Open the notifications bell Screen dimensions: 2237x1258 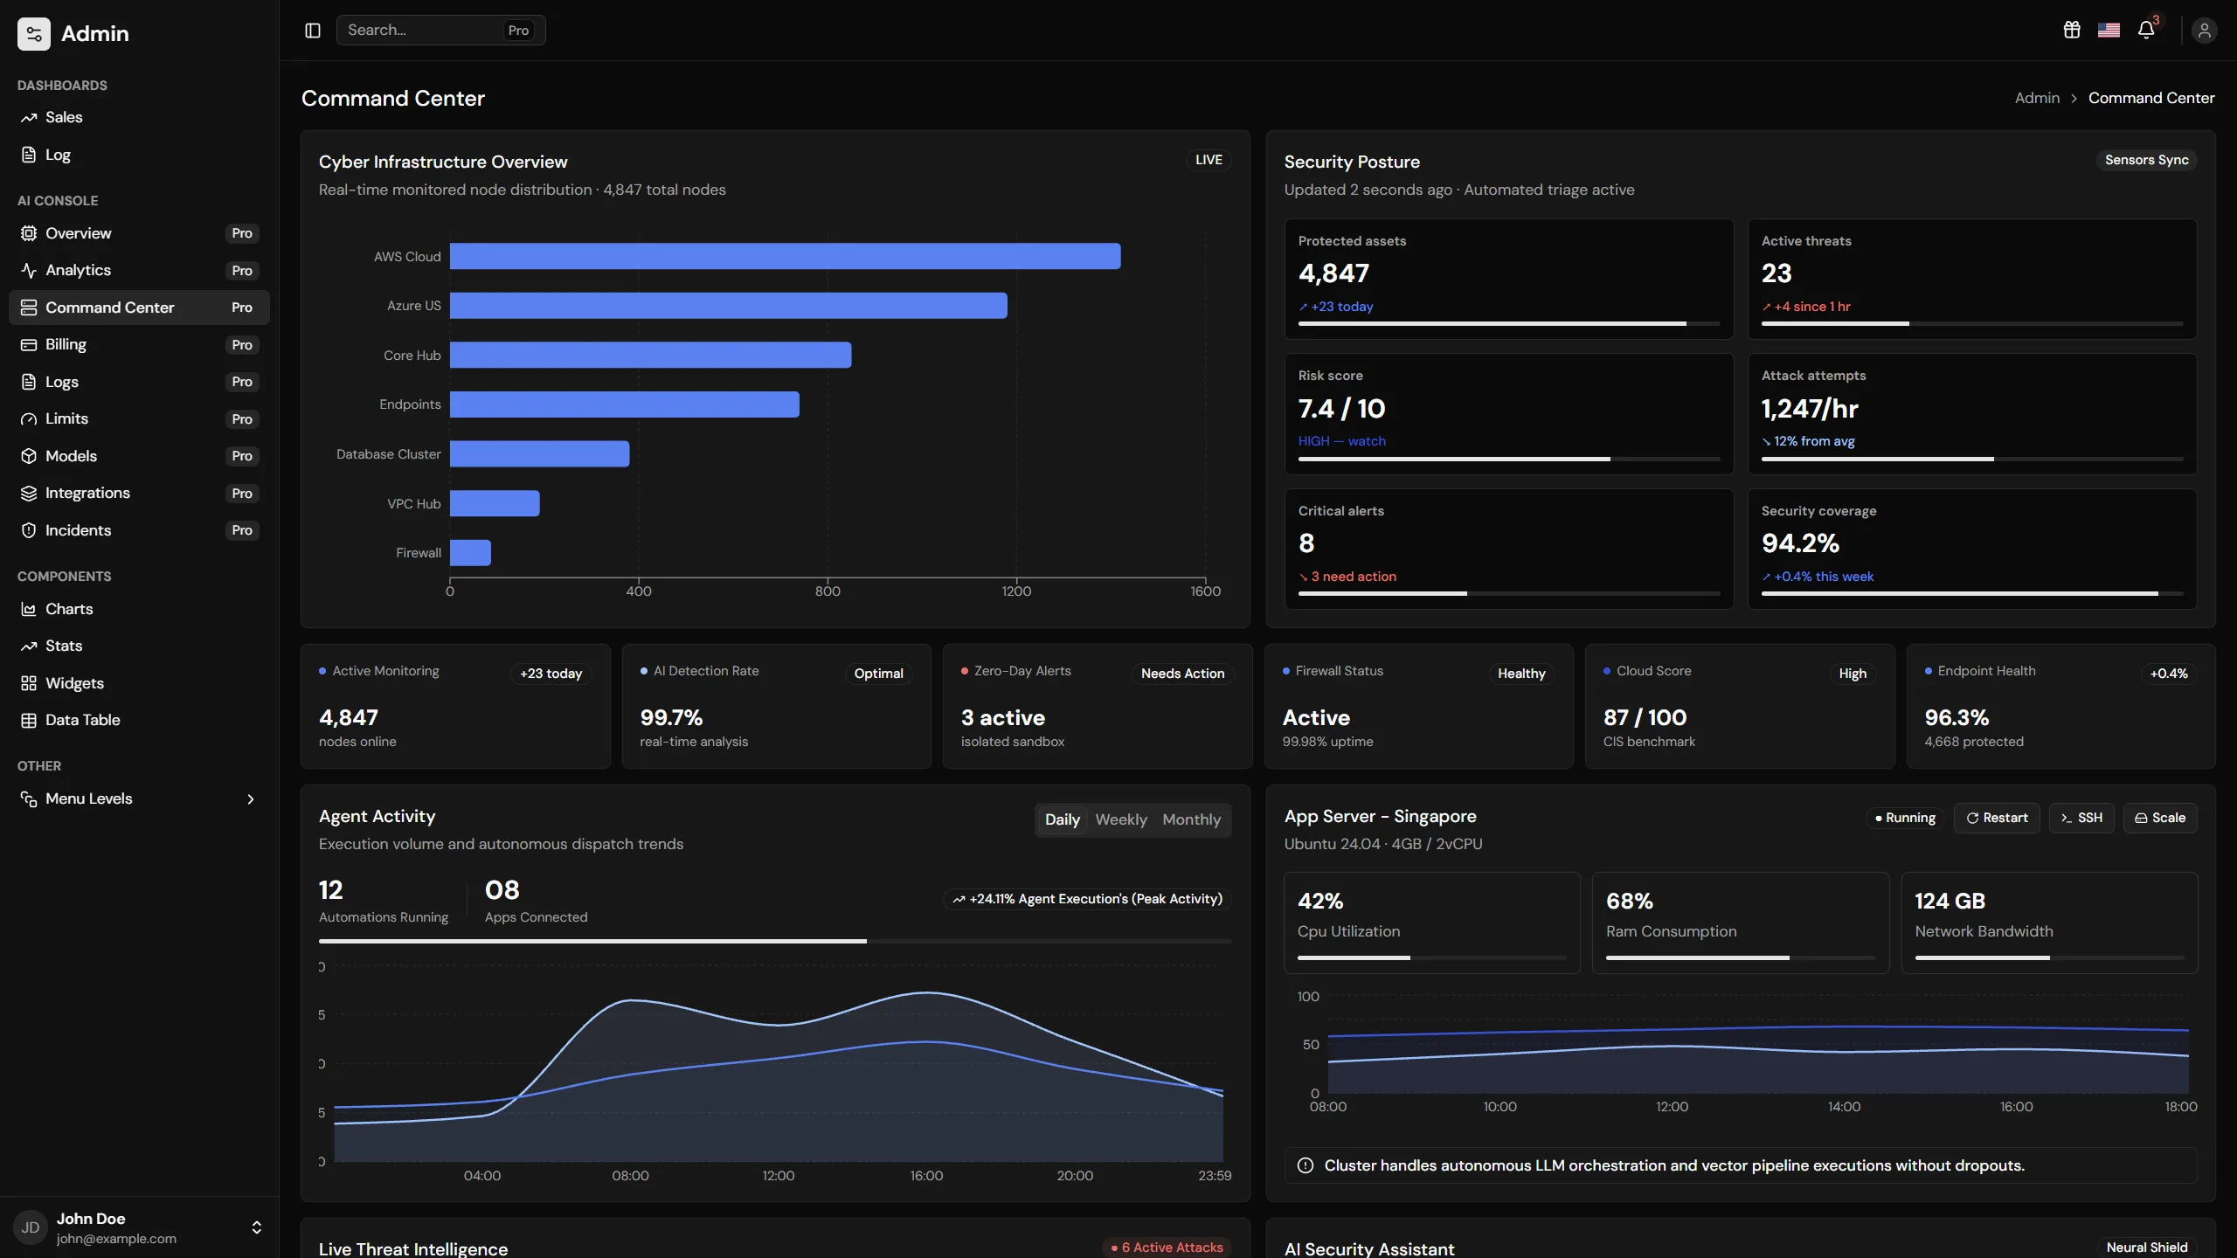(x=2146, y=31)
